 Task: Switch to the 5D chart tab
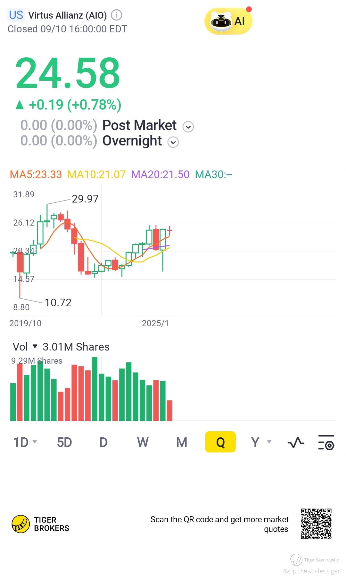point(64,442)
